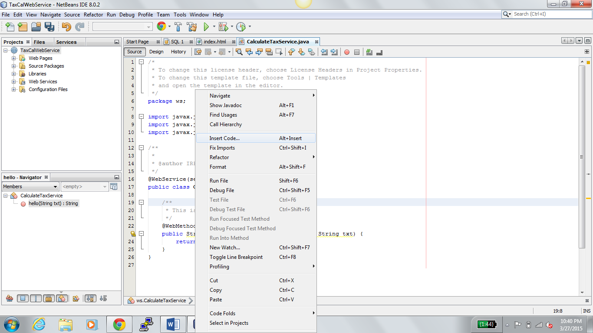Click the Clean and Build broom icon

(x=192, y=27)
